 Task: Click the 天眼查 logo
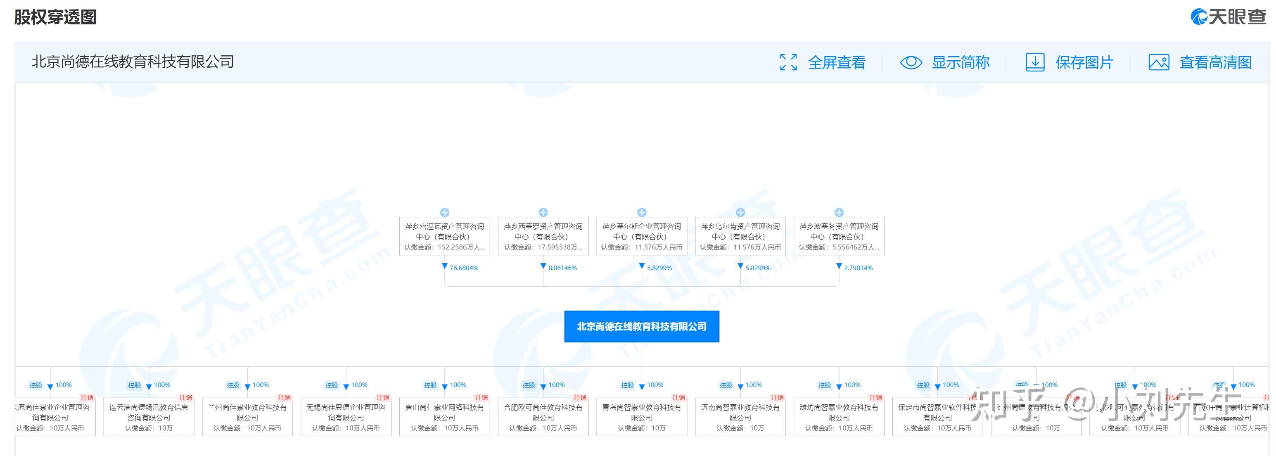[x=1229, y=17]
